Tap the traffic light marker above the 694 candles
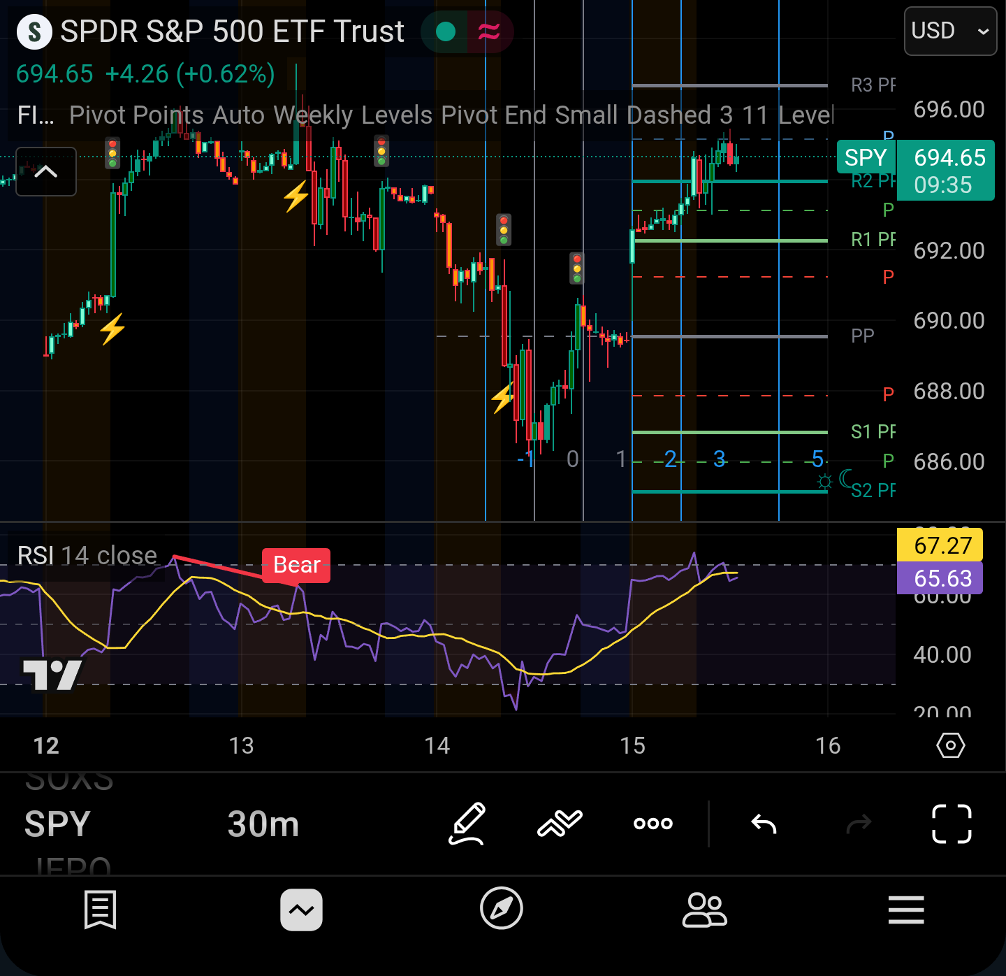Viewport: 1006px width, 976px height. [x=381, y=150]
